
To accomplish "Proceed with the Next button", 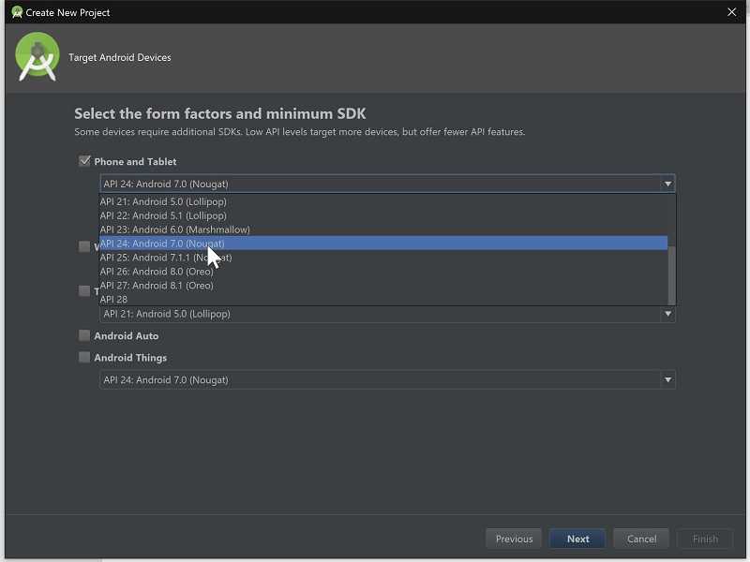I will 577,539.
